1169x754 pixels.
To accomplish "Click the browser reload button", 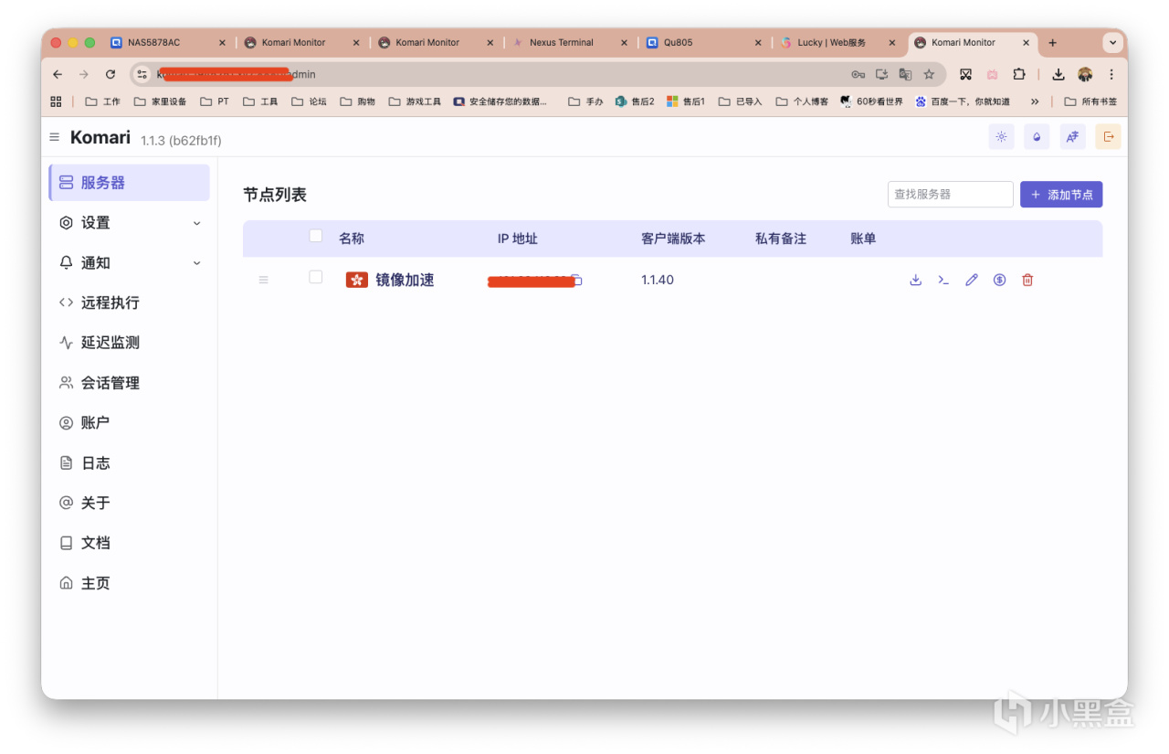I will pyautogui.click(x=111, y=75).
